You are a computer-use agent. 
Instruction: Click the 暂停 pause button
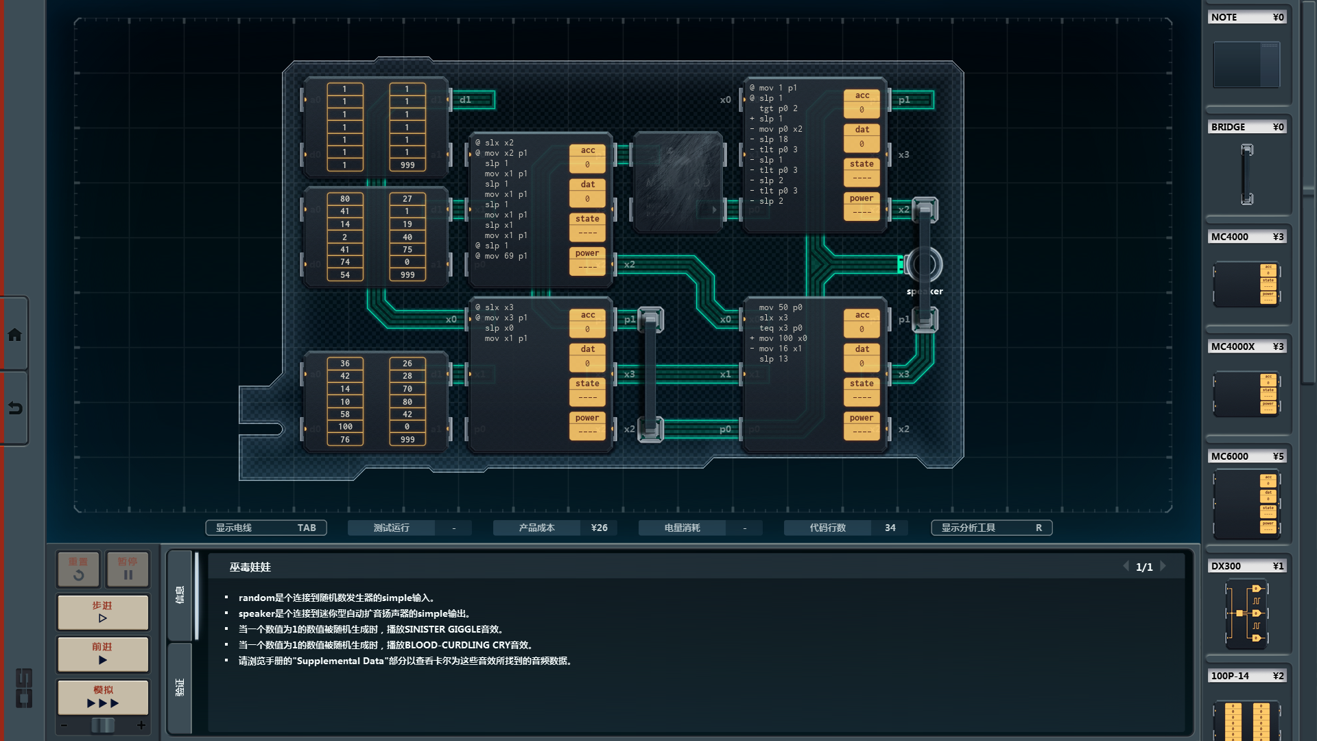[128, 569]
